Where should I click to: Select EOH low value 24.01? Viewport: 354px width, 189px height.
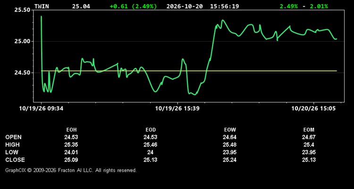(71, 152)
